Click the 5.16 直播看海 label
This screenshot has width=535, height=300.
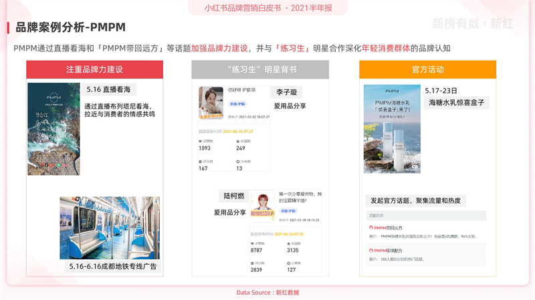[108, 89]
